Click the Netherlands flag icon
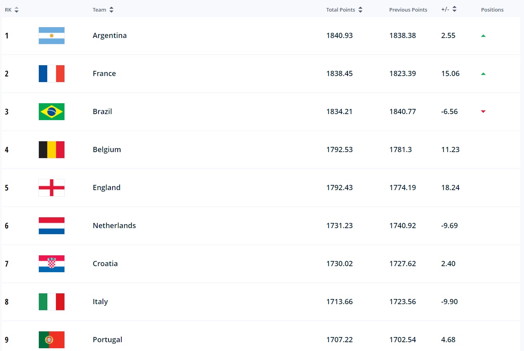This screenshot has width=524, height=351. click(x=52, y=226)
